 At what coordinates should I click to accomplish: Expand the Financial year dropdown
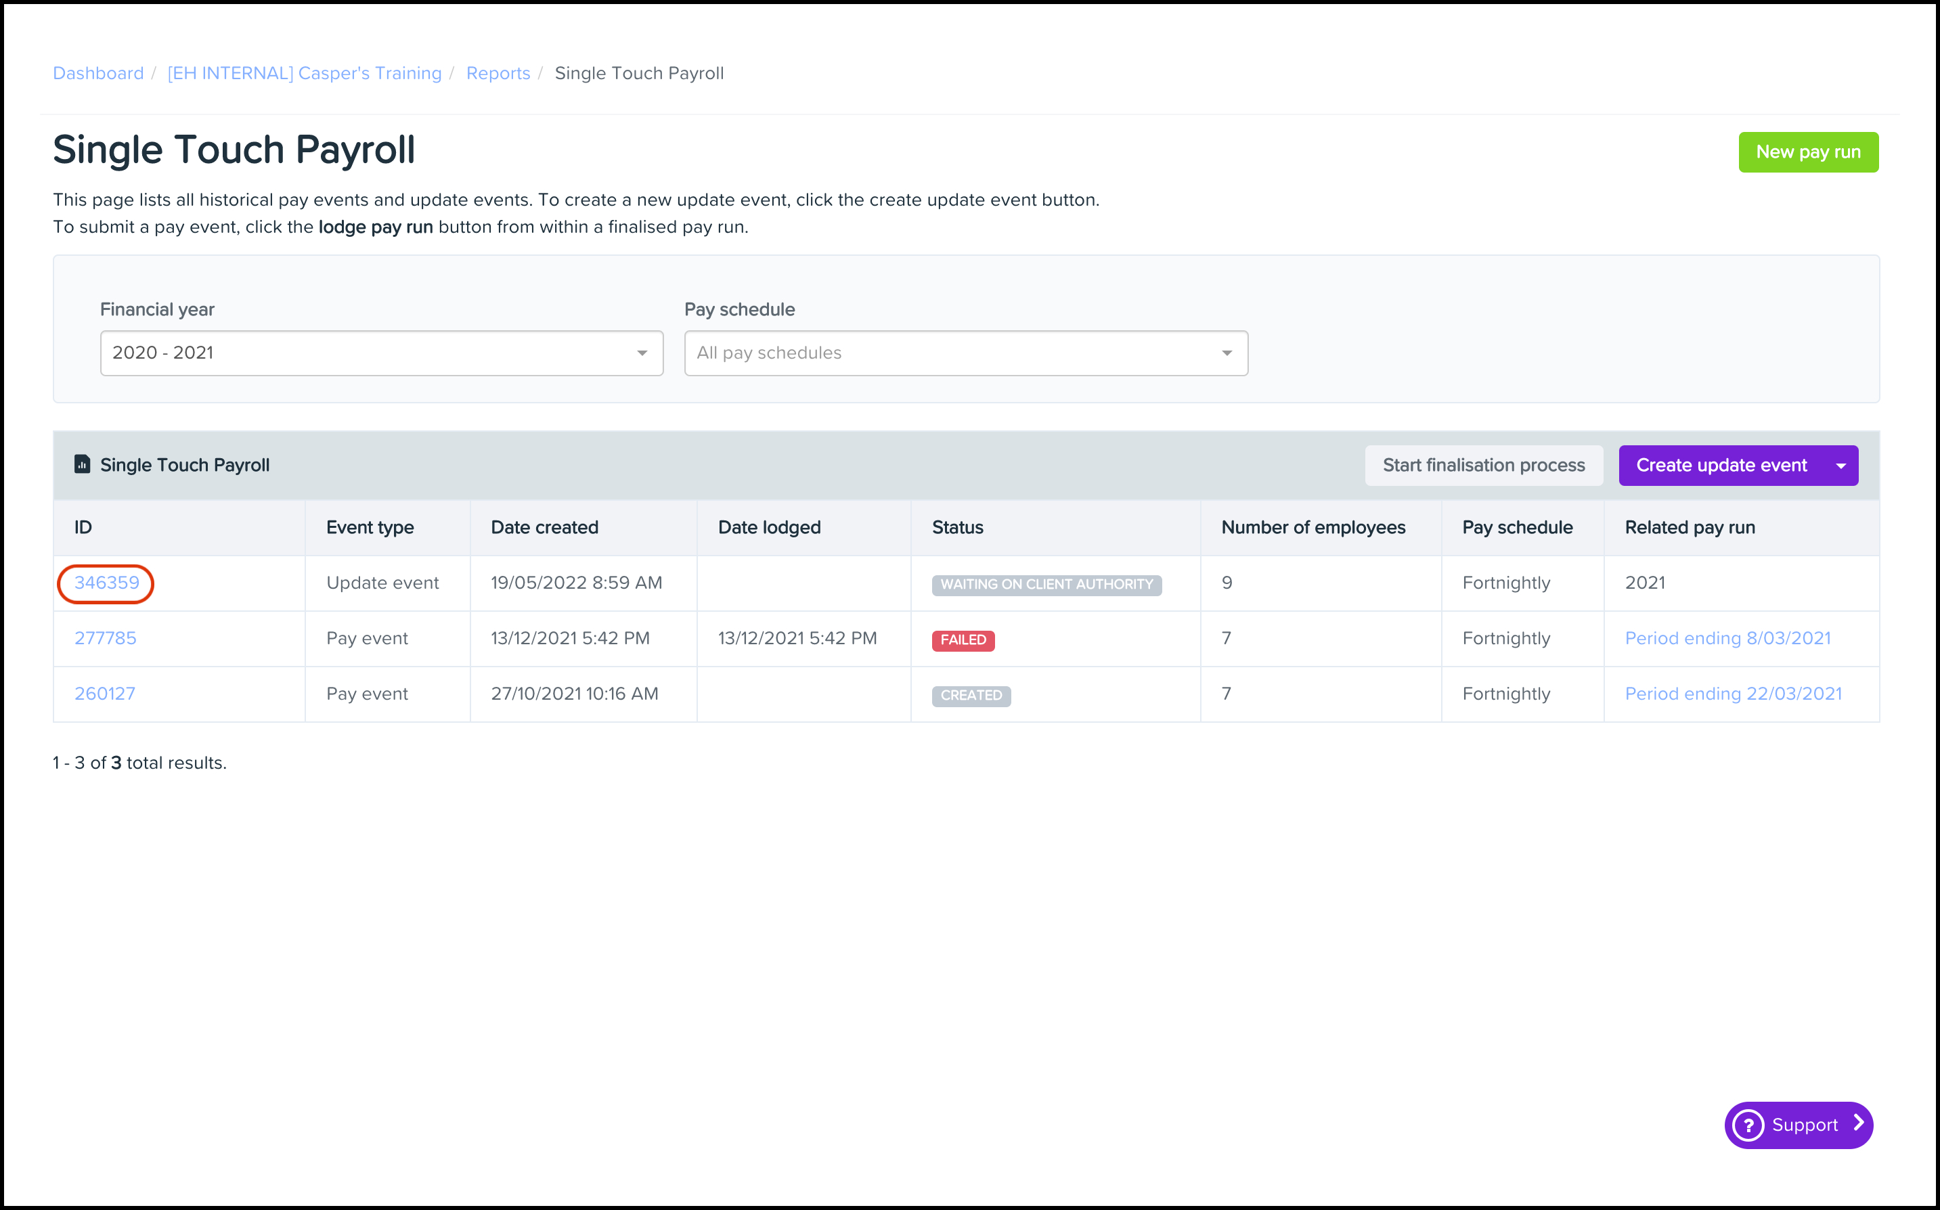pos(381,353)
